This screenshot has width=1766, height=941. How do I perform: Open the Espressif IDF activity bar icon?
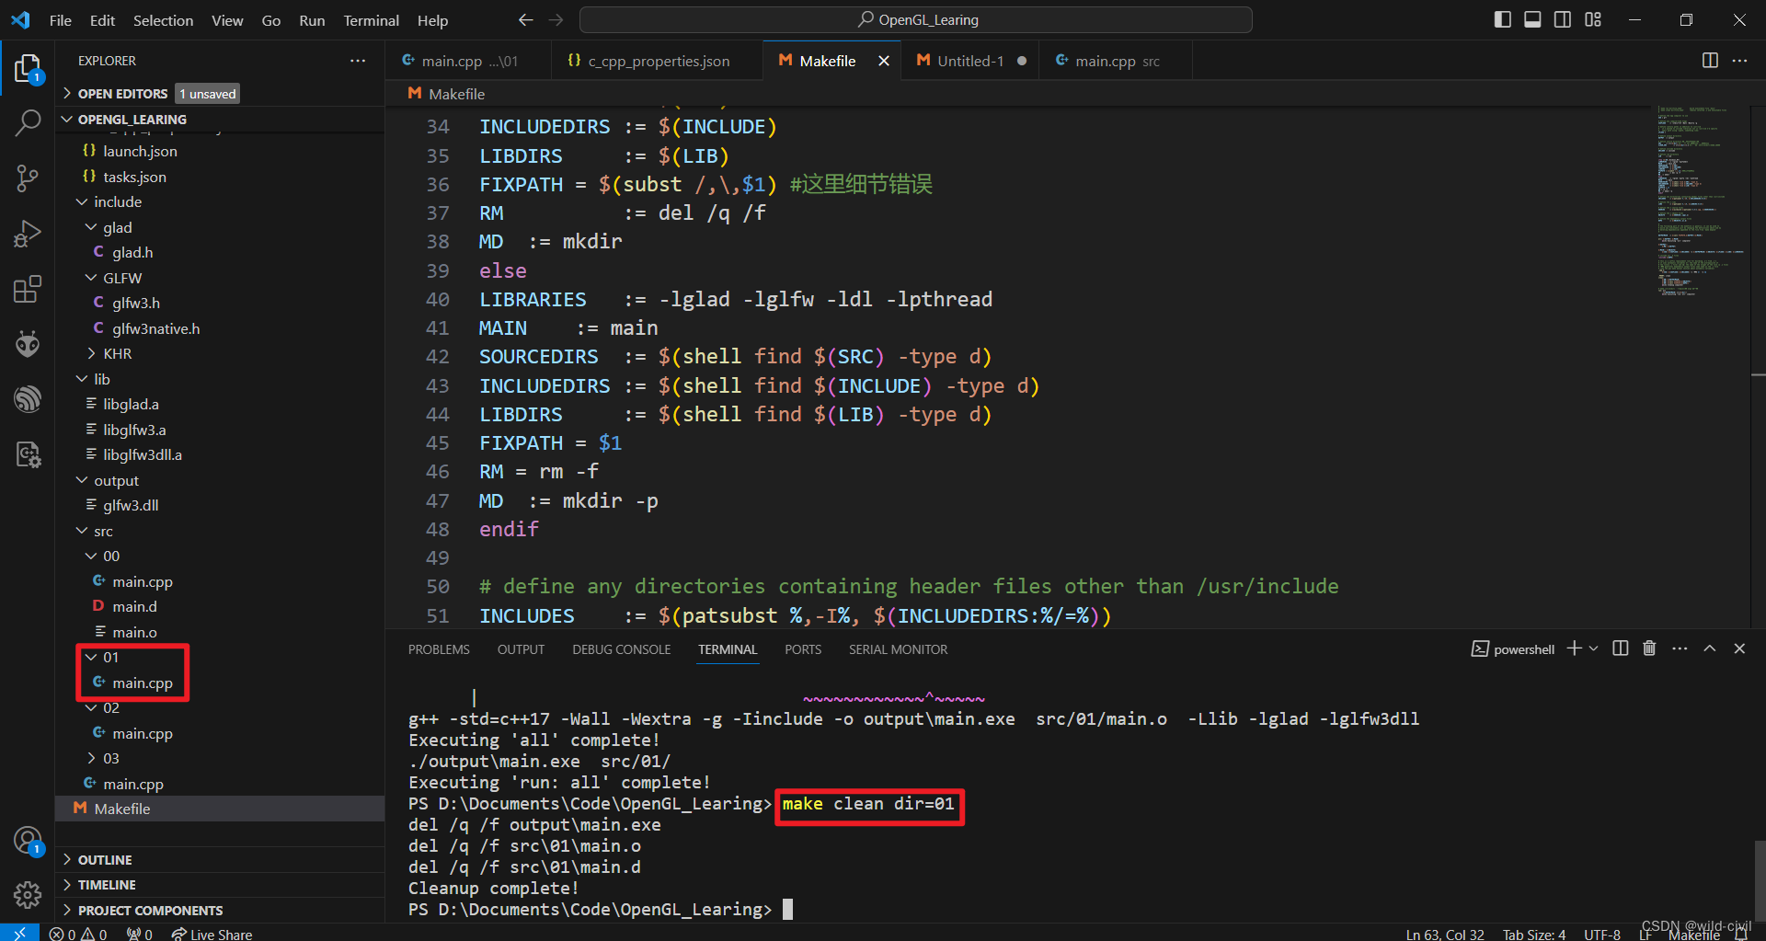[x=28, y=399]
